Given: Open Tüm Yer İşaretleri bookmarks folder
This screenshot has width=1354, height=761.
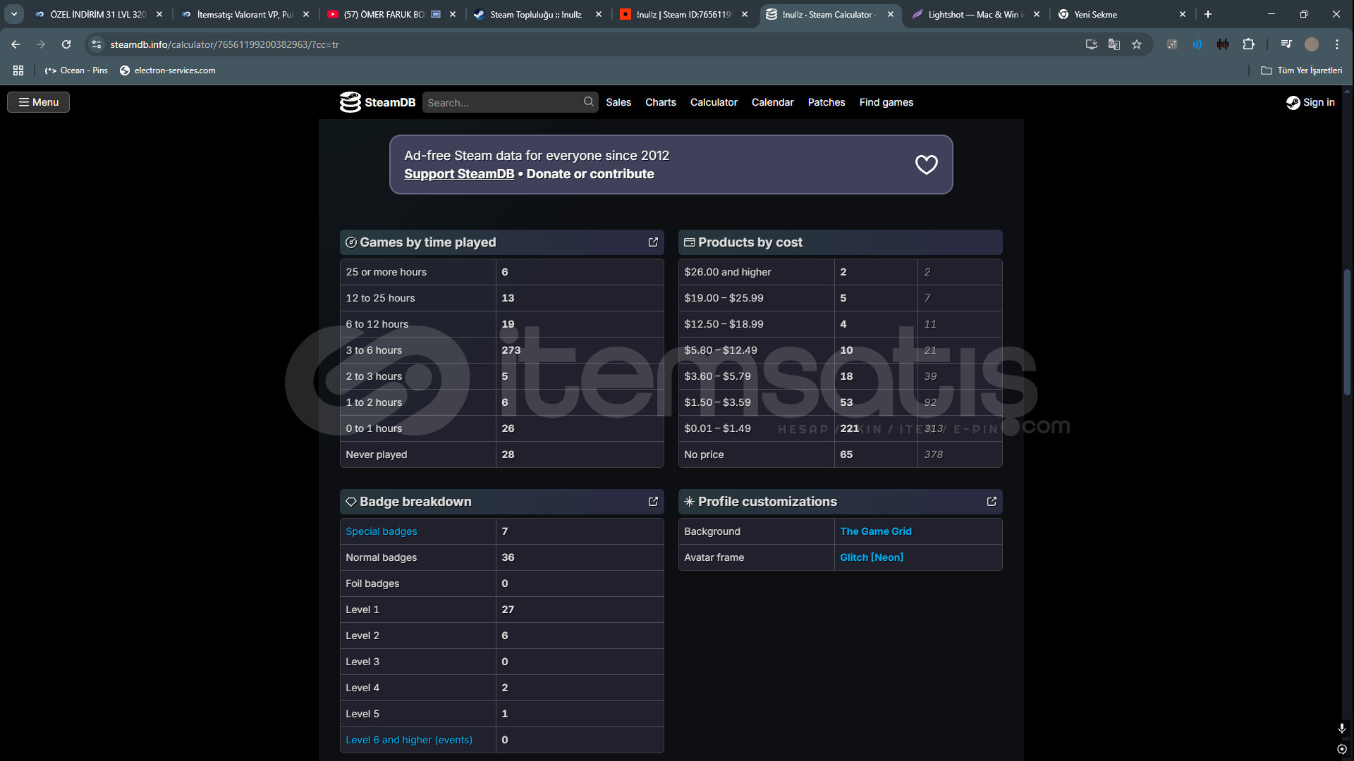Looking at the screenshot, I should tap(1301, 70).
